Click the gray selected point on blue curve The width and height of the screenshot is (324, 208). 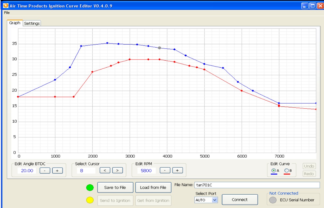(x=160, y=48)
